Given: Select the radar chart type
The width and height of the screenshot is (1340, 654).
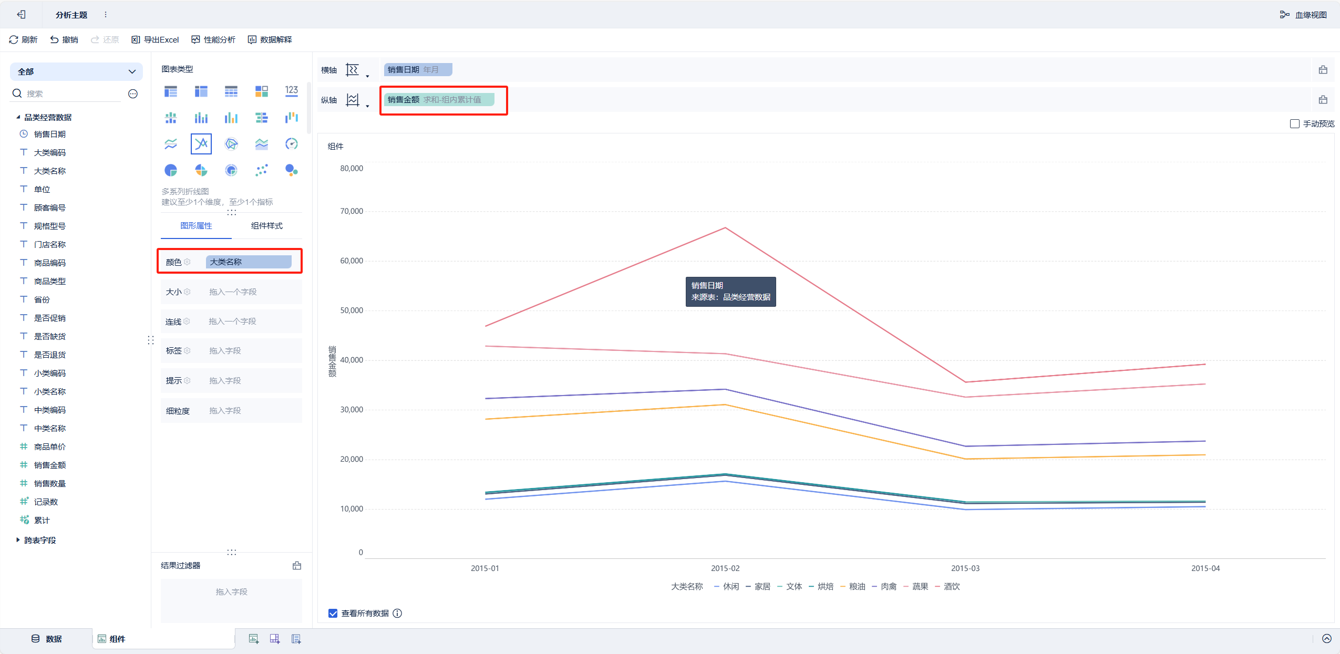Looking at the screenshot, I should [x=231, y=144].
